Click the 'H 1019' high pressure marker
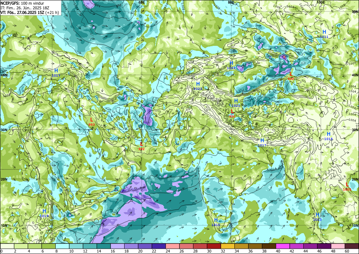 44,213
